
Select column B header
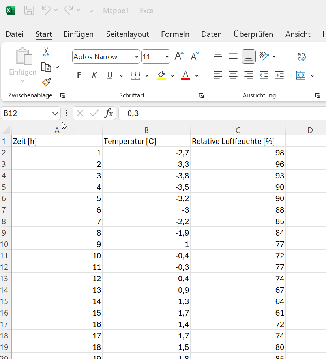click(146, 130)
